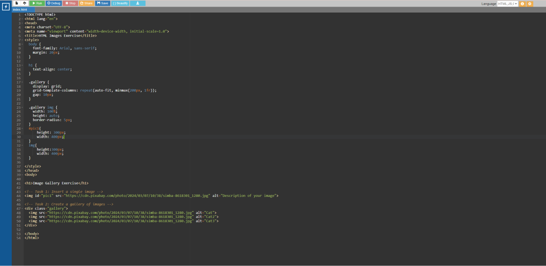Fold the .gallery rule on line 17
546x266 pixels.
point(22,82)
